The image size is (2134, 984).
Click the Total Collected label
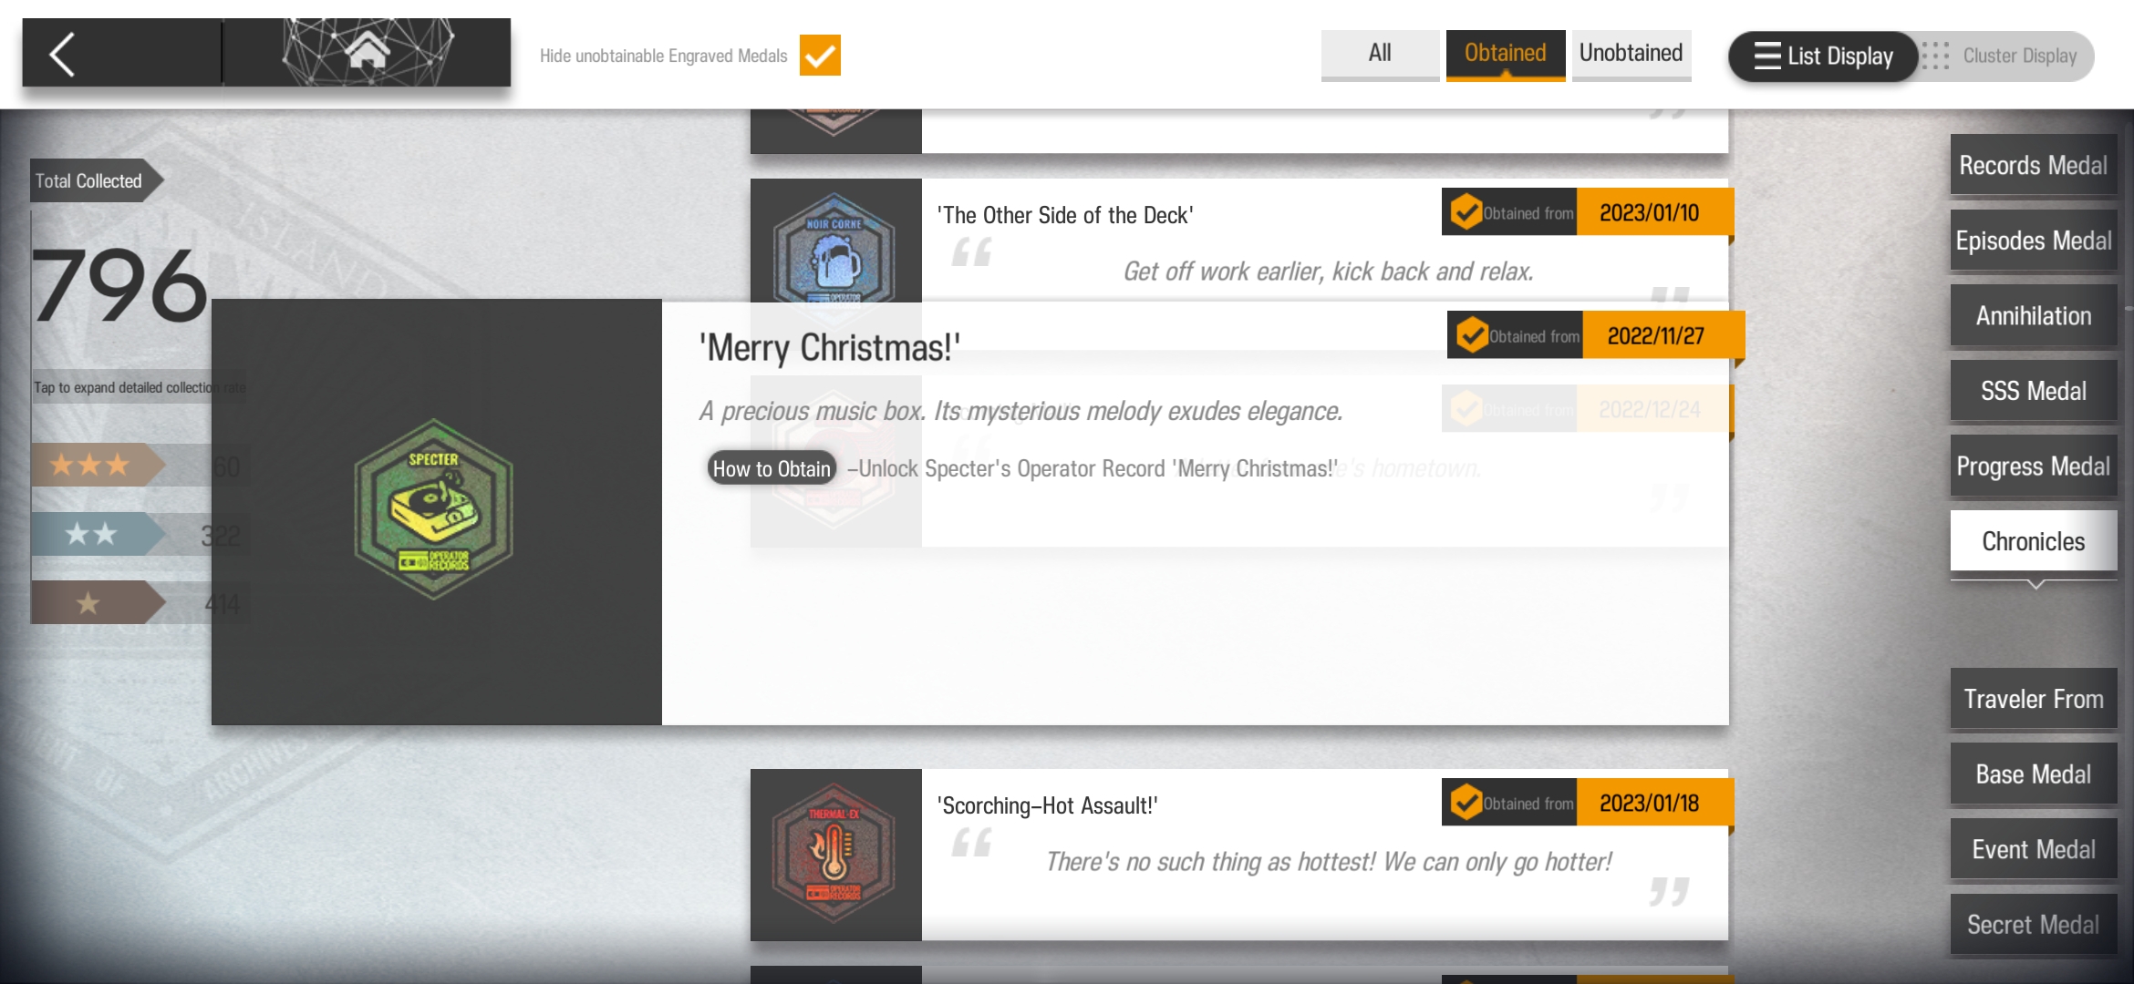point(97,180)
